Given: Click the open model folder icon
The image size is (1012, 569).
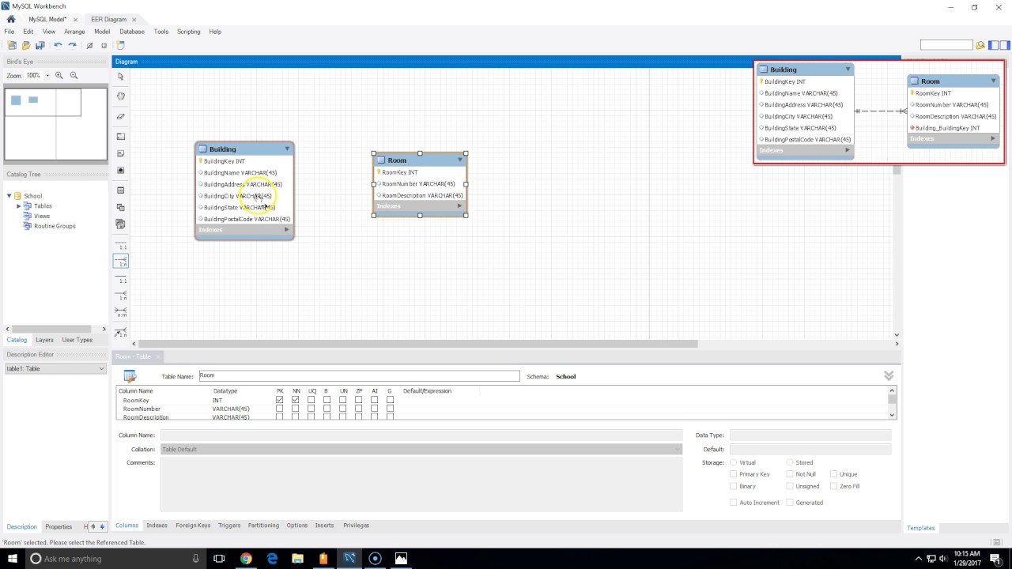Looking at the screenshot, I should click(x=26, y=46).
